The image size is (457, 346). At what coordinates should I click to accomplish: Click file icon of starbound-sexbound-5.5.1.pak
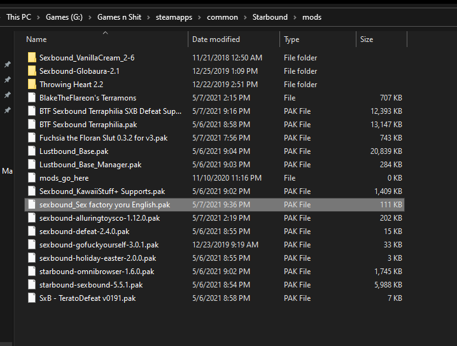click(32, 285)
